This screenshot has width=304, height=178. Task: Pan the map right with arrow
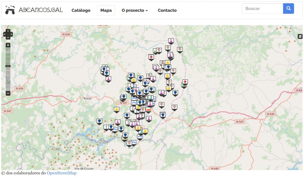[x=11, y=34]
